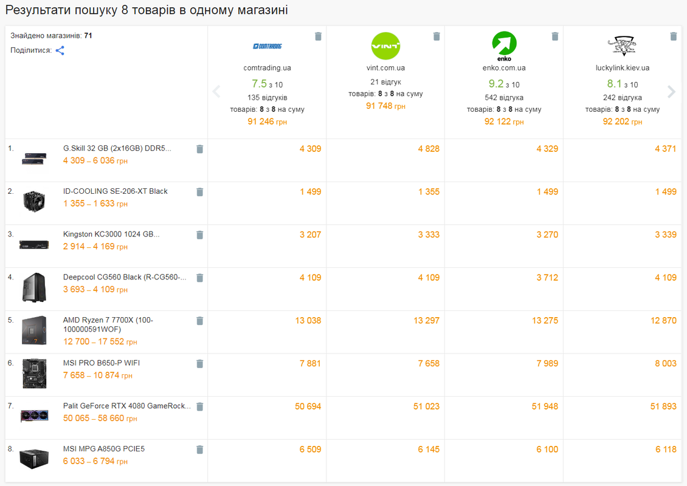Open vint.com.ua store link
687x486 pixels.
click(x=385, y=68)
